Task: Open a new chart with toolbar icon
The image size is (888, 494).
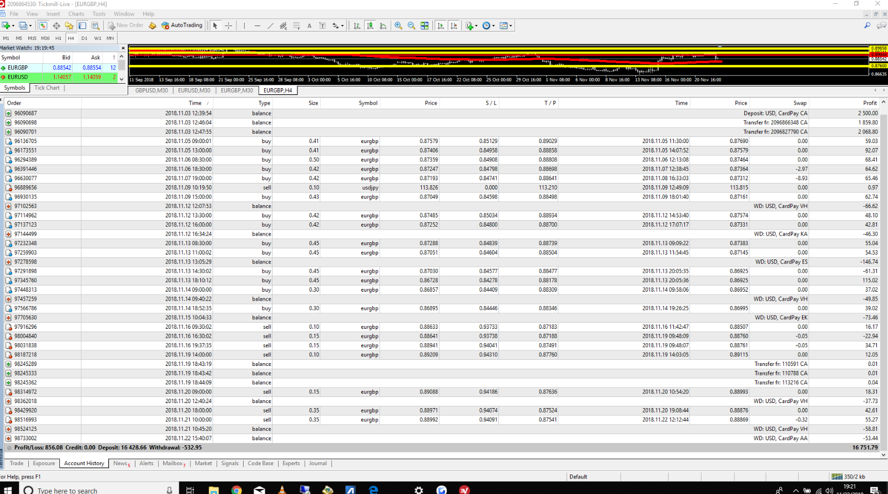Action: [x=6, y=26]
